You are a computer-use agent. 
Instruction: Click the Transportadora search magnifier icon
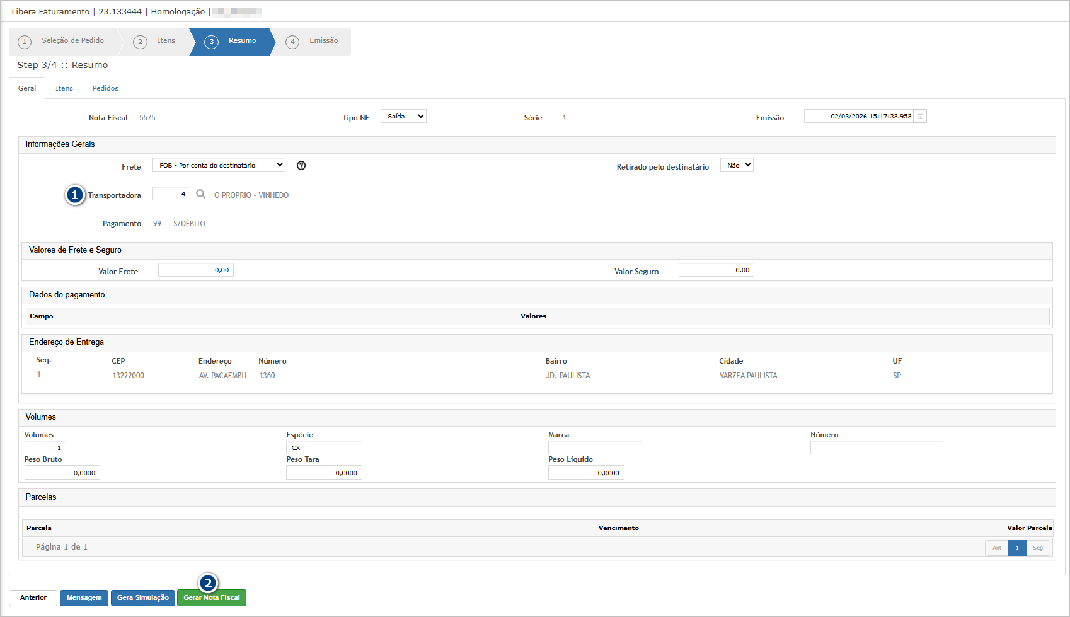point(200,194)
